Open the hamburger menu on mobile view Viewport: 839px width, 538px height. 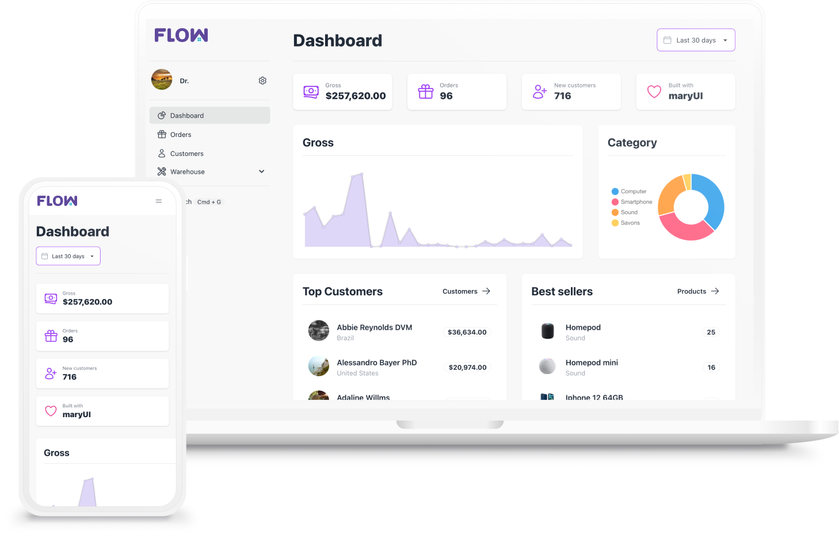point(159,201)
